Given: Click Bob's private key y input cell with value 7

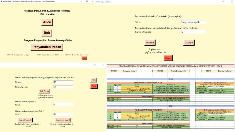Looking at the screenshot, I should pos(117,118).
